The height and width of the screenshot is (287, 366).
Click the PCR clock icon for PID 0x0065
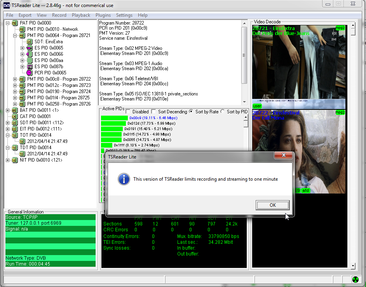click(x=30, y=73)
